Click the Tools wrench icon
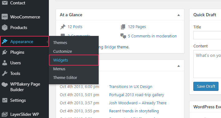Viewport: 221px width, 118px height. coord(5,73)
